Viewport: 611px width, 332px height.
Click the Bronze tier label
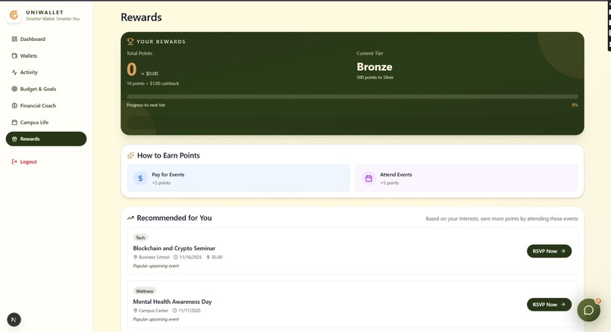(x=374, y=67)
